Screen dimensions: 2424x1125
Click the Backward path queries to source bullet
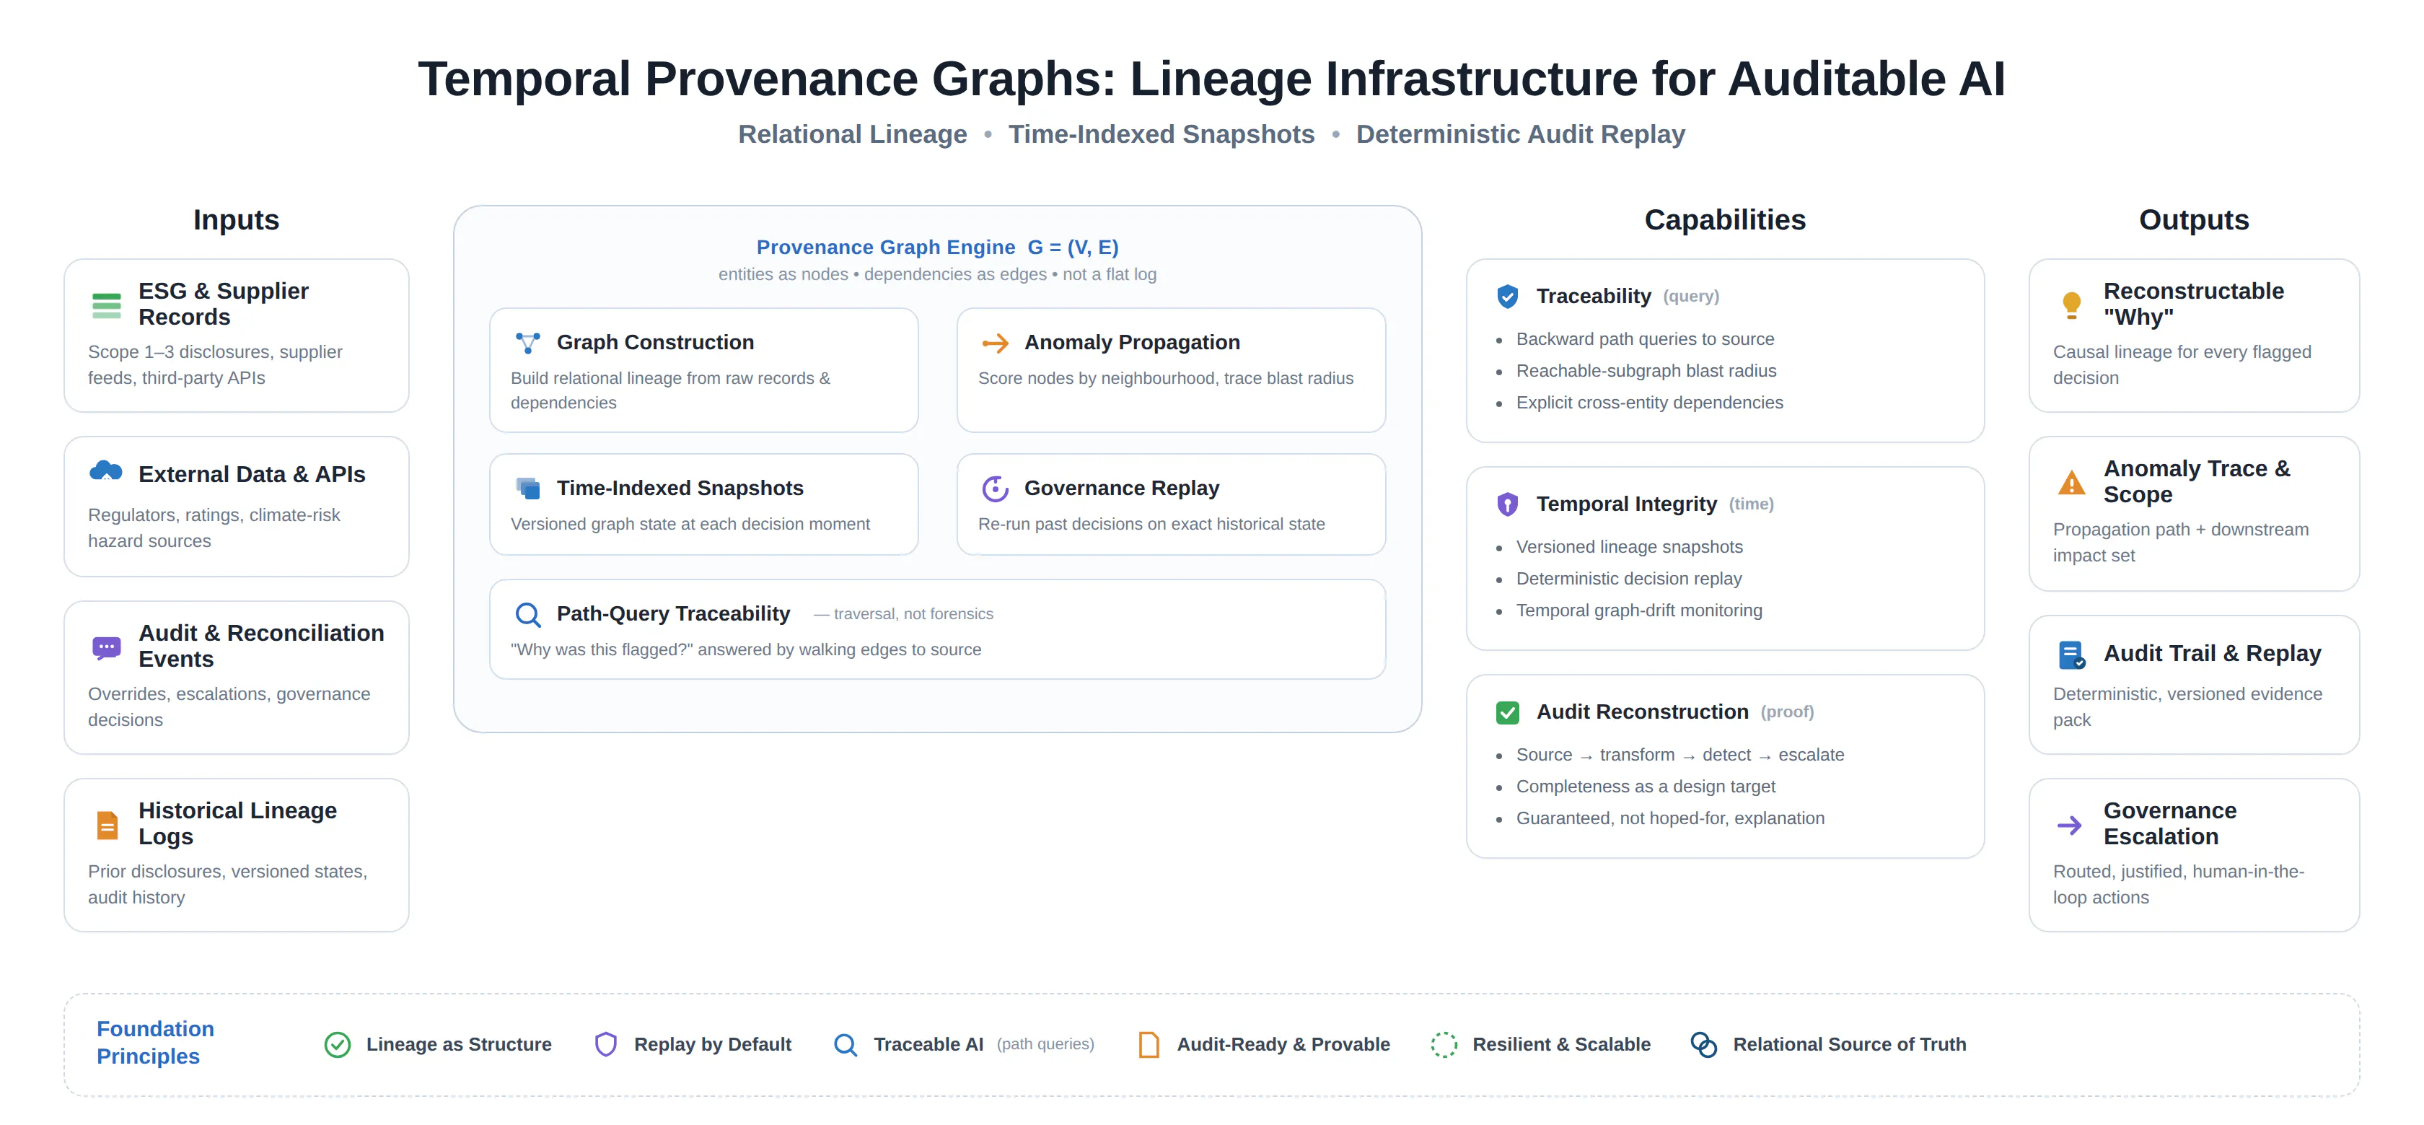click(x=1645, y=339)
